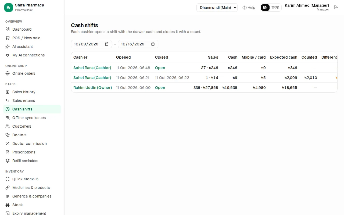
Task: Click the AI assistant sparkle icon
Action: (x=8, y=46)
